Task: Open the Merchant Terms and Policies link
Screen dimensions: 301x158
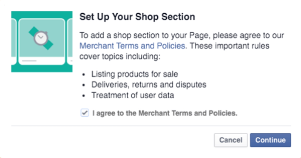Action: pyautogui.click(x=132, y=46)
